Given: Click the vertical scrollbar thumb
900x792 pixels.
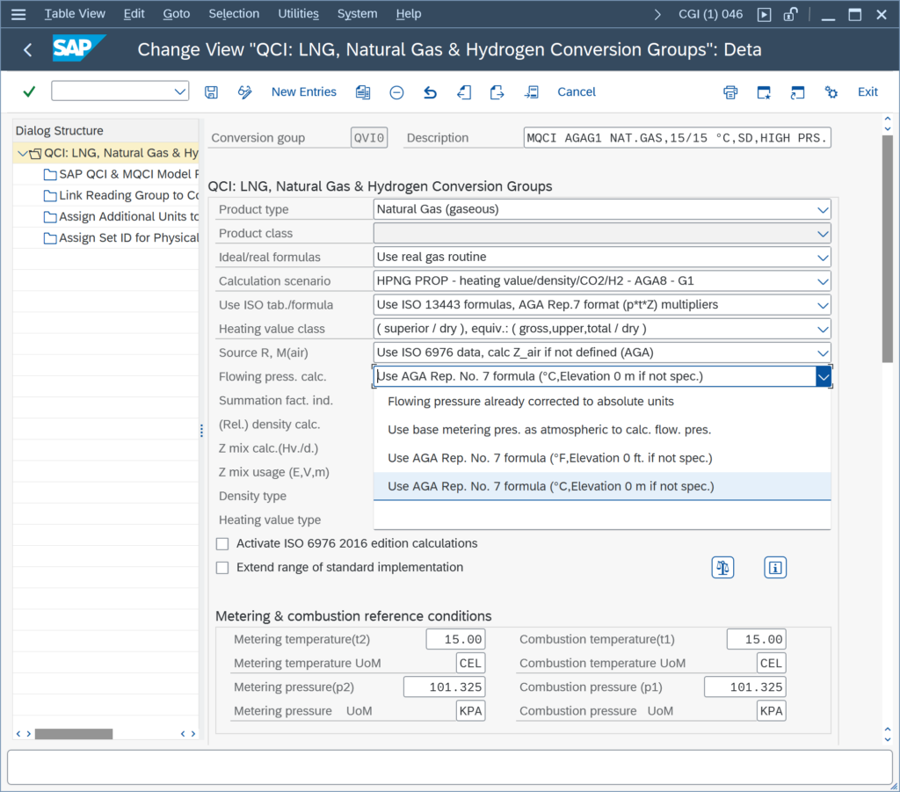Looking at the screenshot, I should pyautogui.click(x=888, y=249).
